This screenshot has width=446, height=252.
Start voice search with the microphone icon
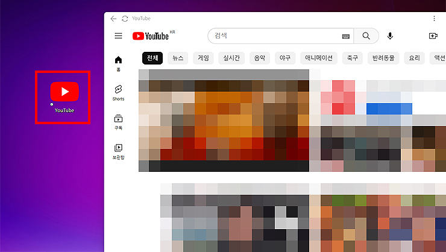click(x=390, y=36)
